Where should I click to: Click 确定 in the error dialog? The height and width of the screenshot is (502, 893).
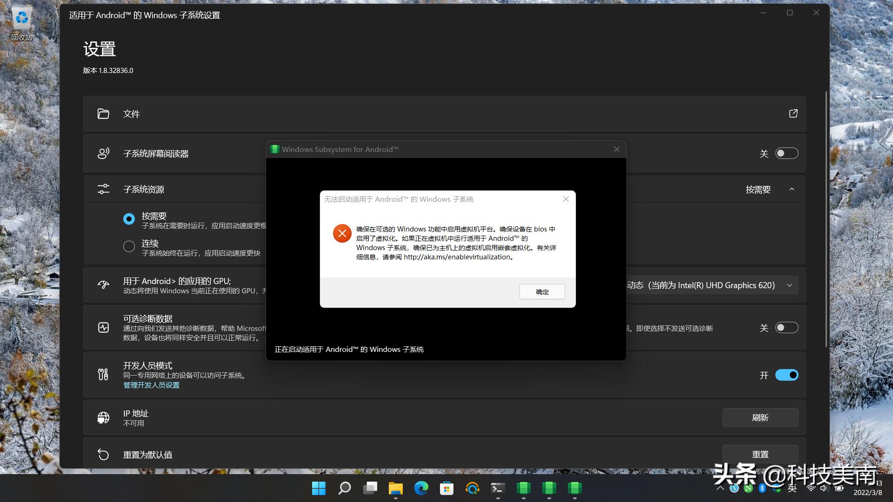541,291
